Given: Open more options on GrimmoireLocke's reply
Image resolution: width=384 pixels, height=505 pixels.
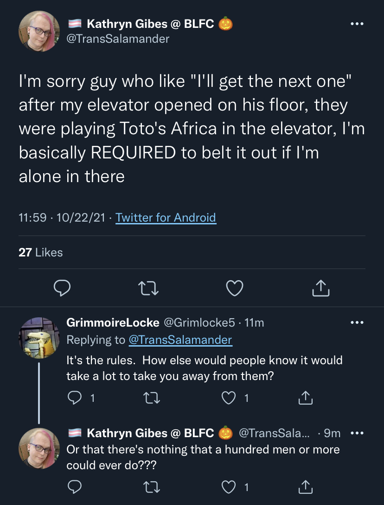Looking at the screenshot, I should [x=357, y=322].
